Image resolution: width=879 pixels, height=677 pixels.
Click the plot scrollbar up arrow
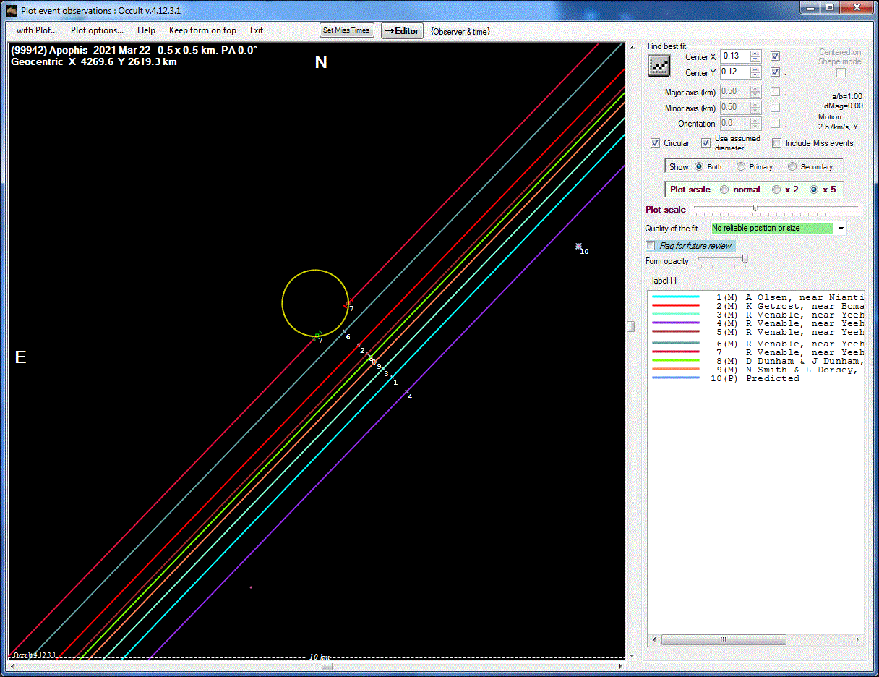(630, 48)
